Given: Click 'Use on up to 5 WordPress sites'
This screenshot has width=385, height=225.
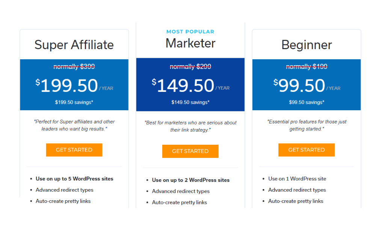Looking at the screenshot, I should 74,179.
